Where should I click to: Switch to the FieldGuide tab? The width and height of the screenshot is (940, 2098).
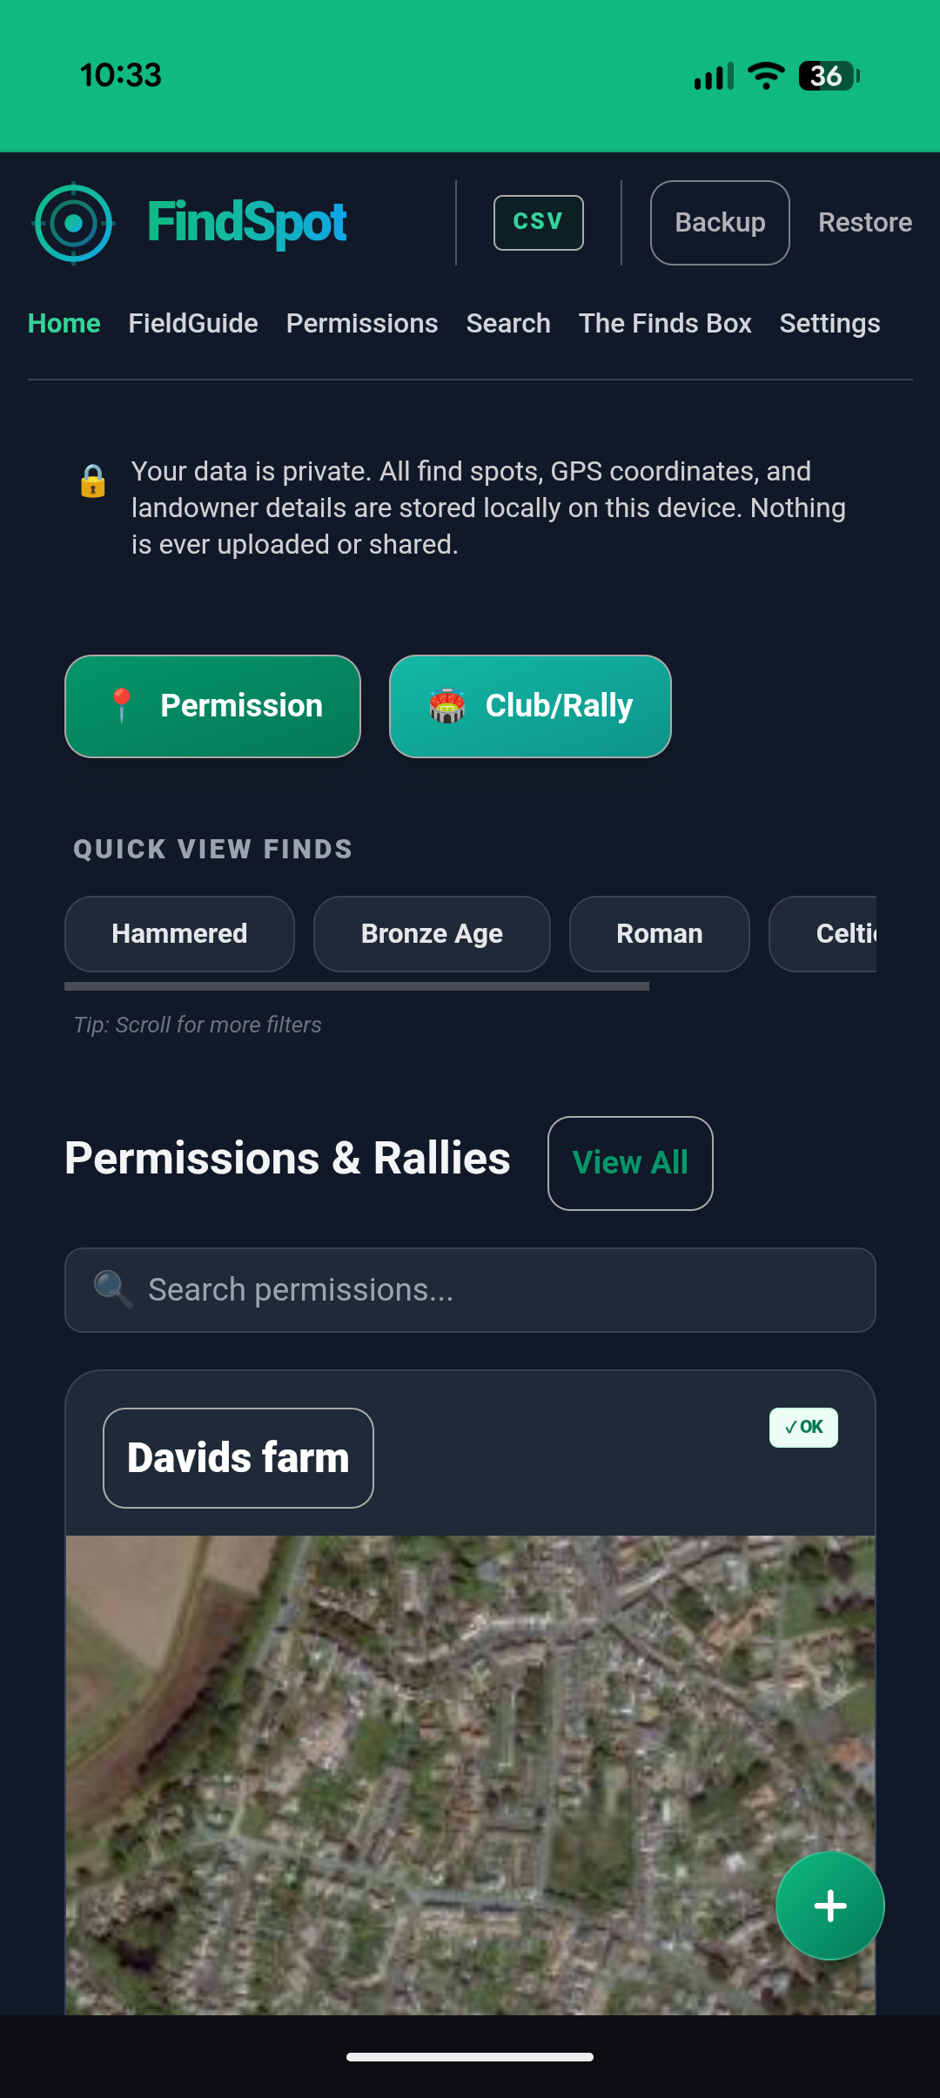tap(192, 323)
